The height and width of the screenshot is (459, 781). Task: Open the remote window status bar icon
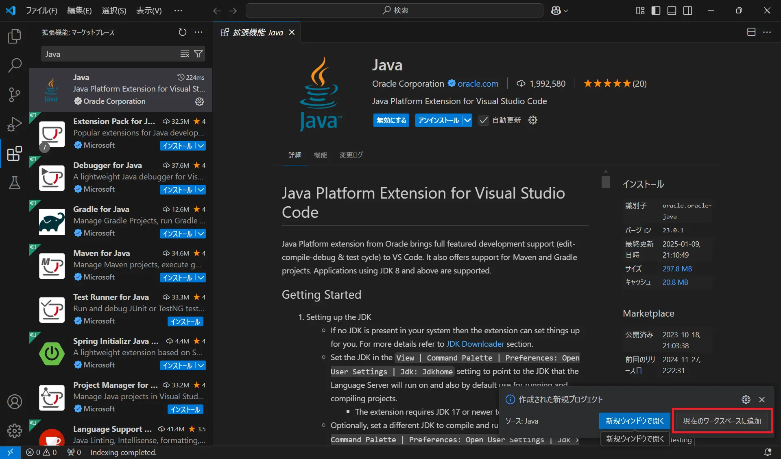pos(10,452)
